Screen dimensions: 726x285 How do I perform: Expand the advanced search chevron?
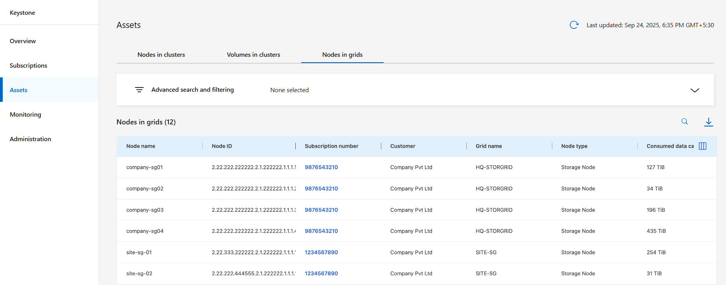[x=695, y=90]
